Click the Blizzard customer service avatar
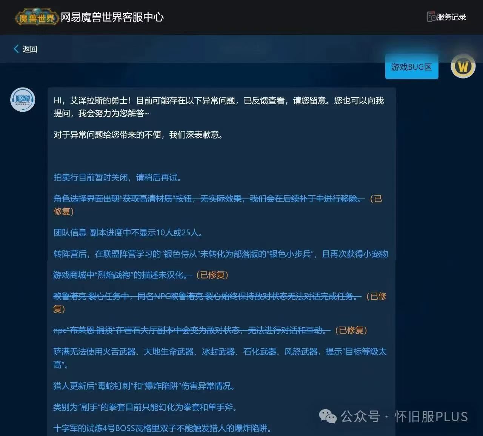Screen dimensions: 483x436 (x=23, y=100)
